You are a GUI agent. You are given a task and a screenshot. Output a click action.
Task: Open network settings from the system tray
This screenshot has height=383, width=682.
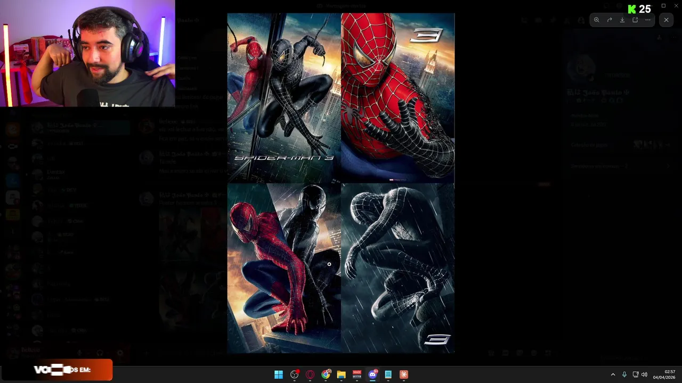pyautogui.click(x=635, y=374)
